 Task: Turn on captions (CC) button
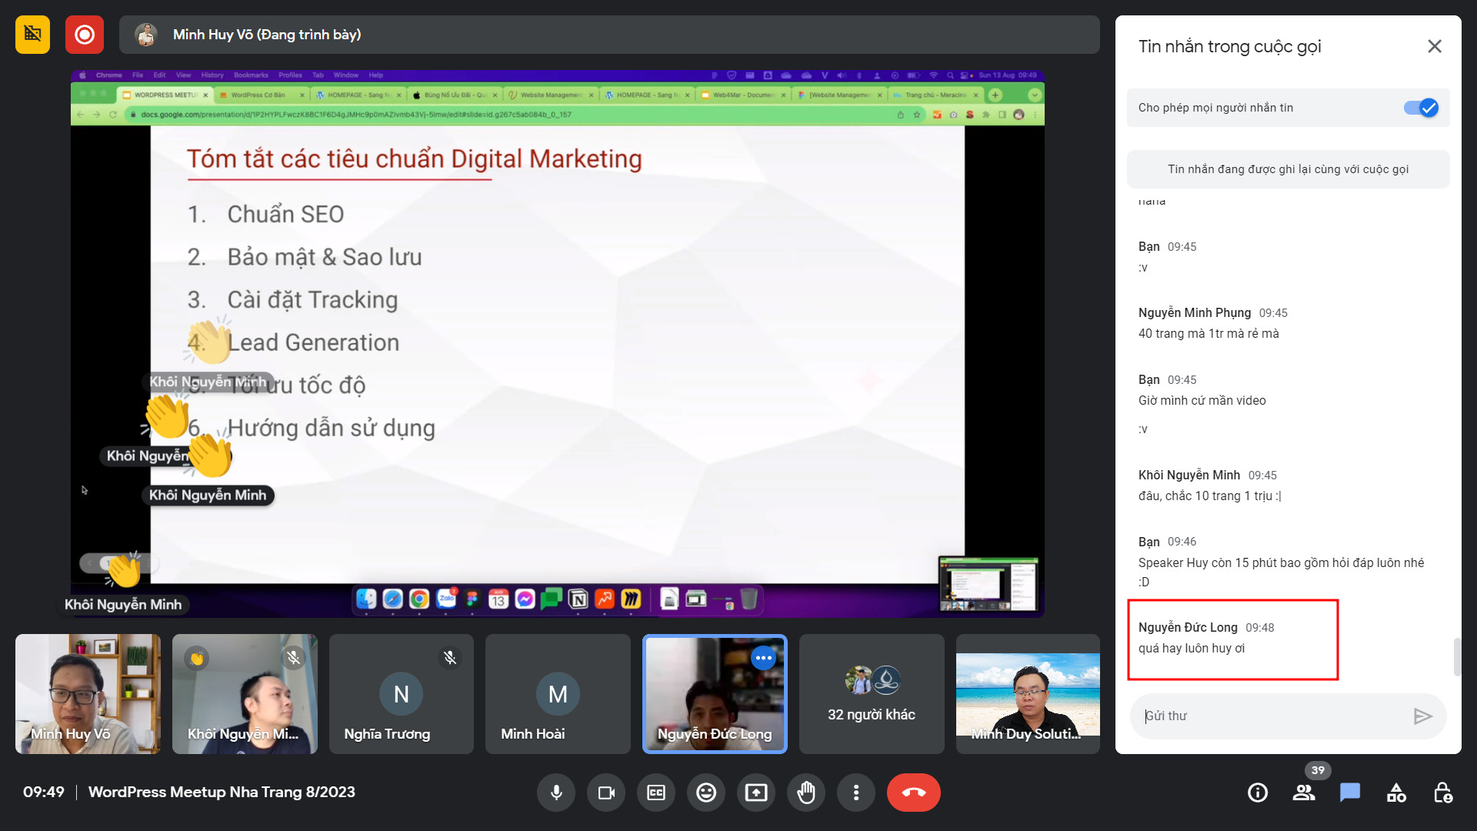(656, 793)
